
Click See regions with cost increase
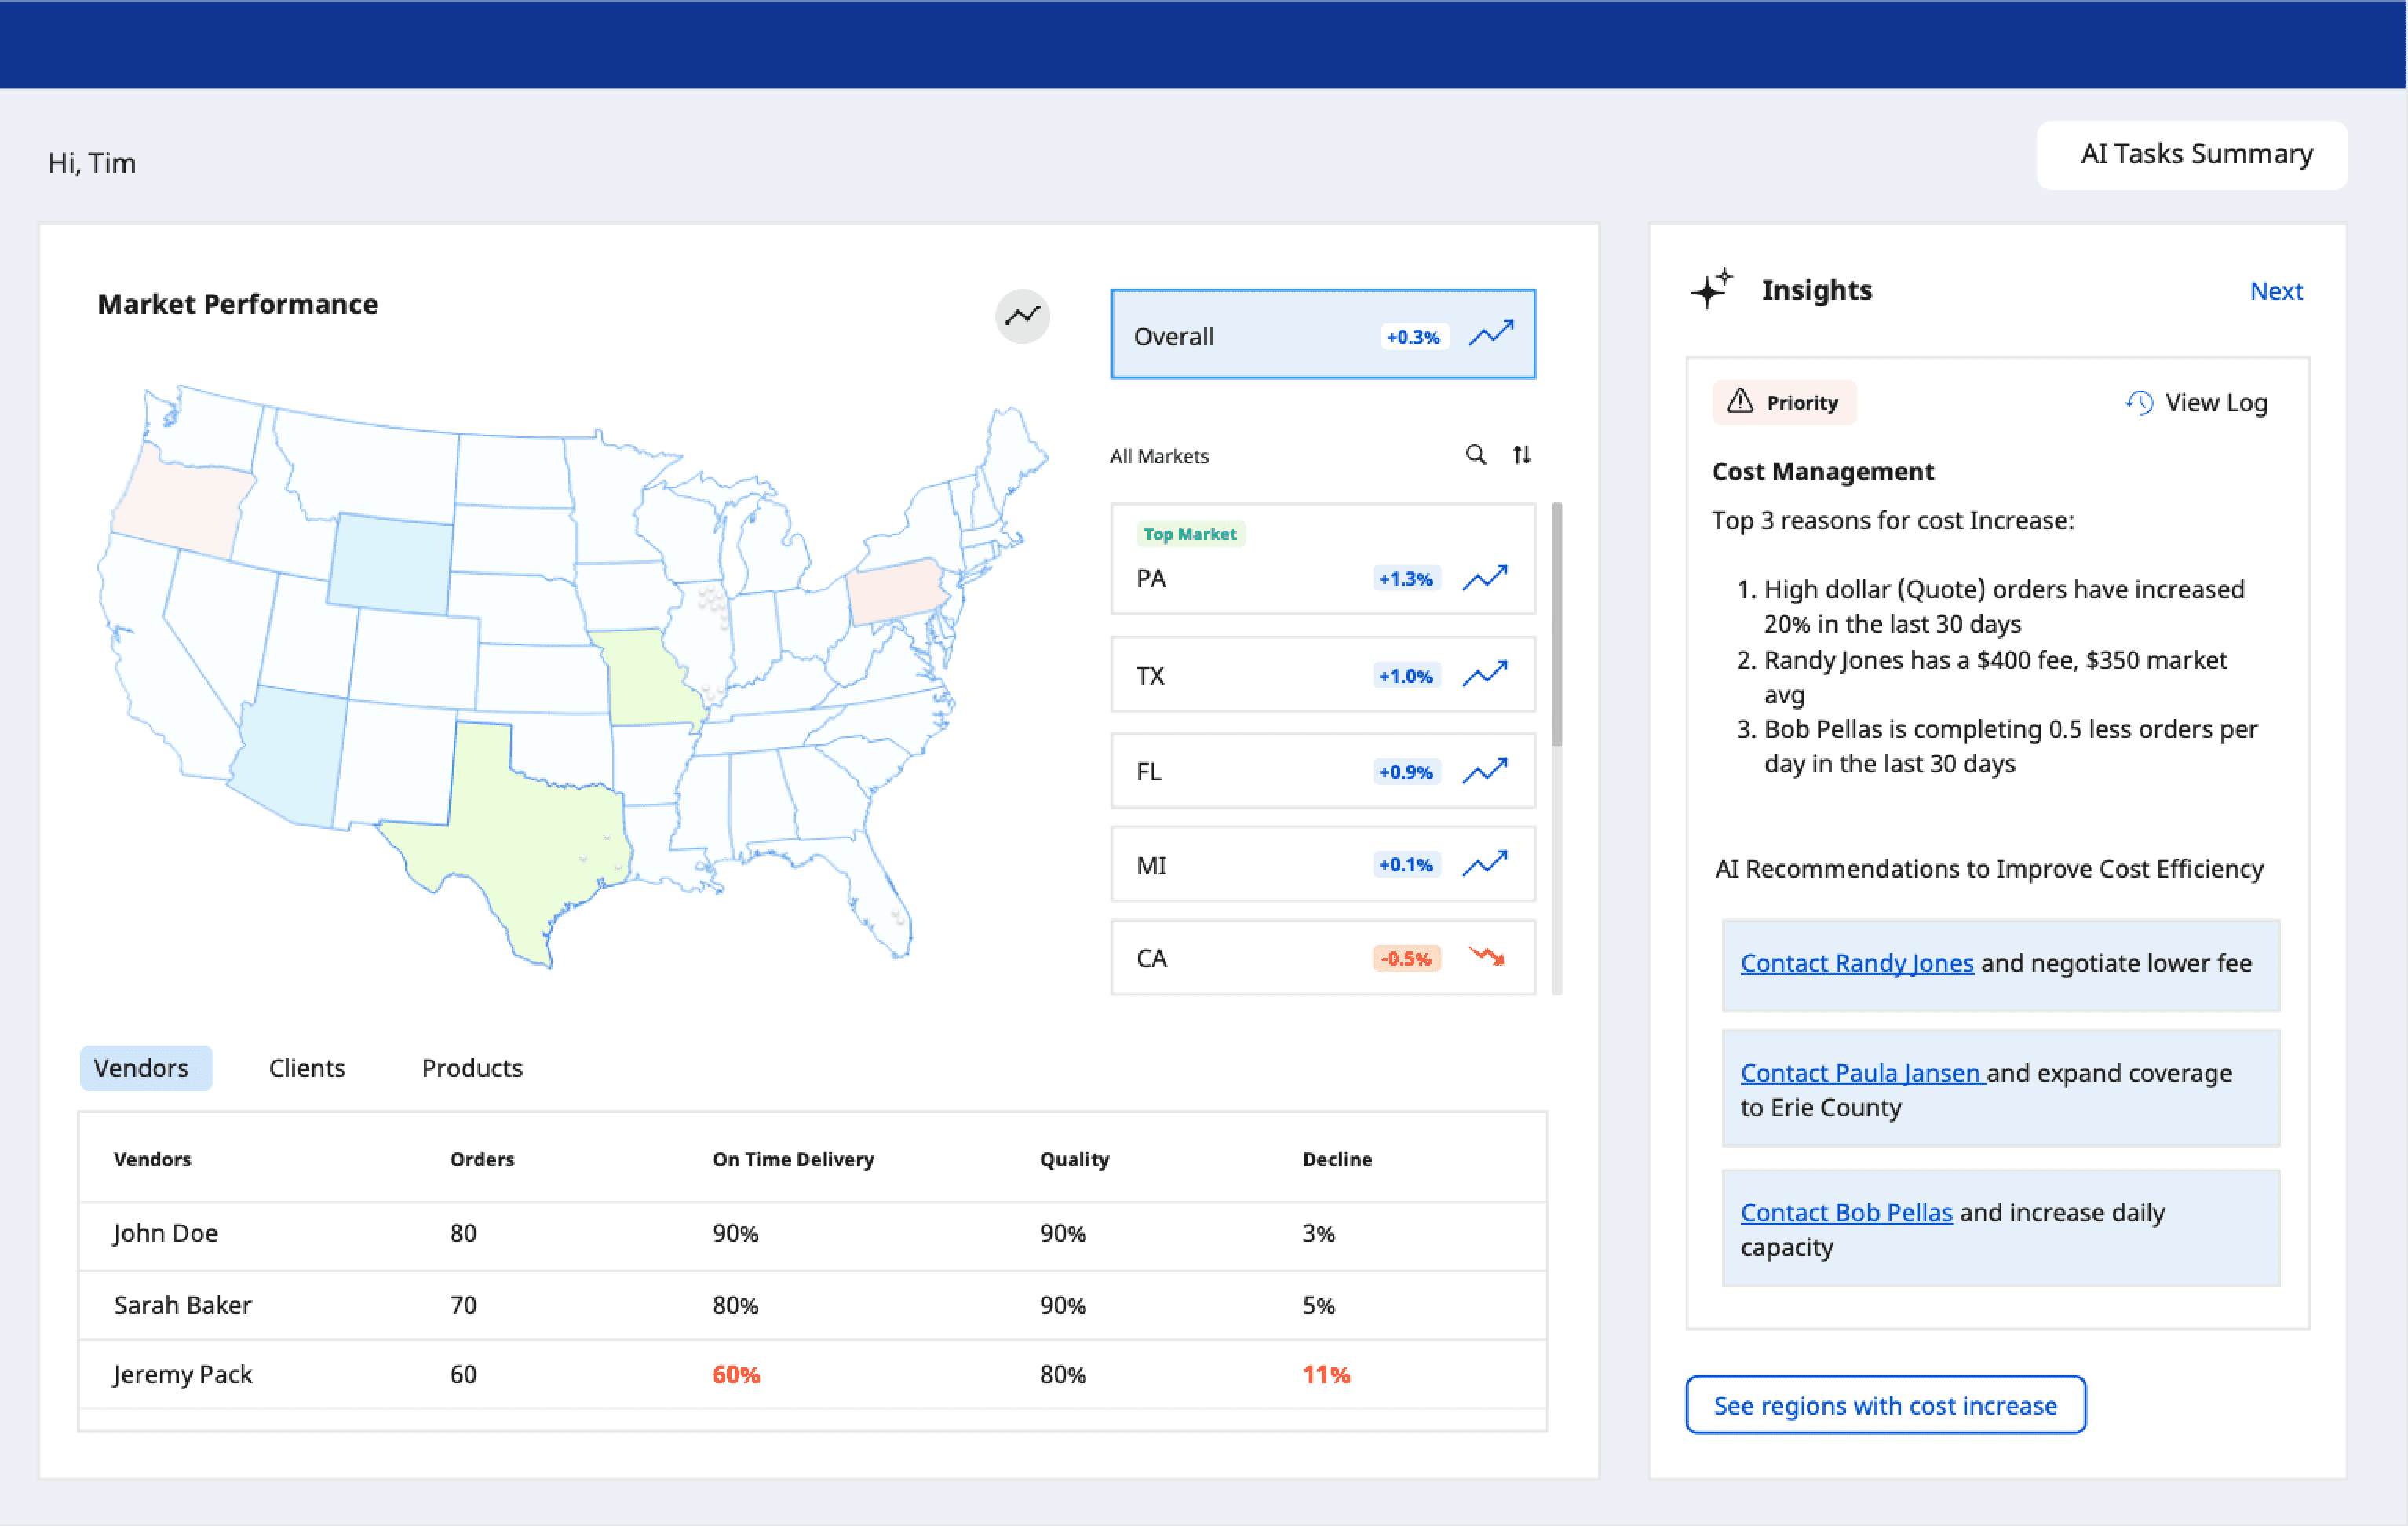pos(1885,1405)
